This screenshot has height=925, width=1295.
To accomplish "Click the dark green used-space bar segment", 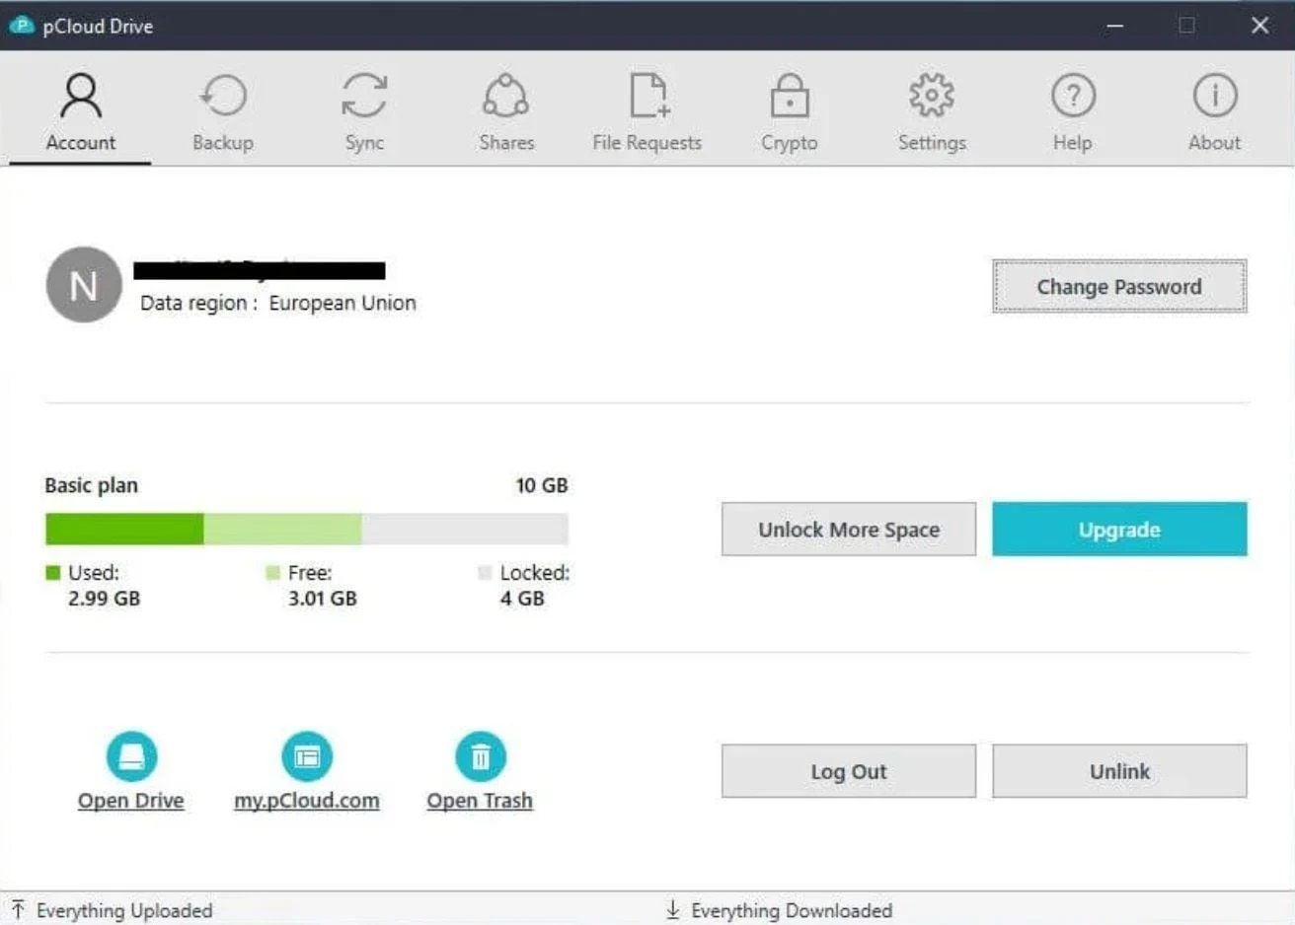I will [x=124, y=530].
